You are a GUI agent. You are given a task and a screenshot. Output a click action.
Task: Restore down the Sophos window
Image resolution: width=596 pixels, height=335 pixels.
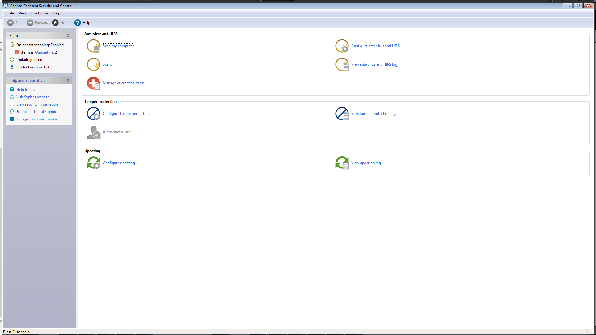[x=578, y=6]
